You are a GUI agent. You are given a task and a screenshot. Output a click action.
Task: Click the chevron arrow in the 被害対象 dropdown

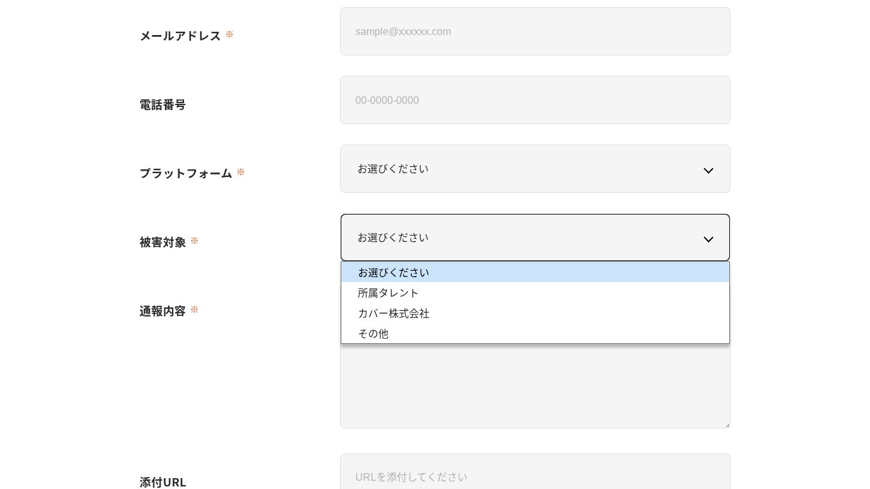click(708, 239)
